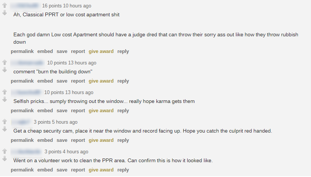Open blurred username on the 16 points comment
The width and height of the screenshot is (311, 177).
point(25,6)
